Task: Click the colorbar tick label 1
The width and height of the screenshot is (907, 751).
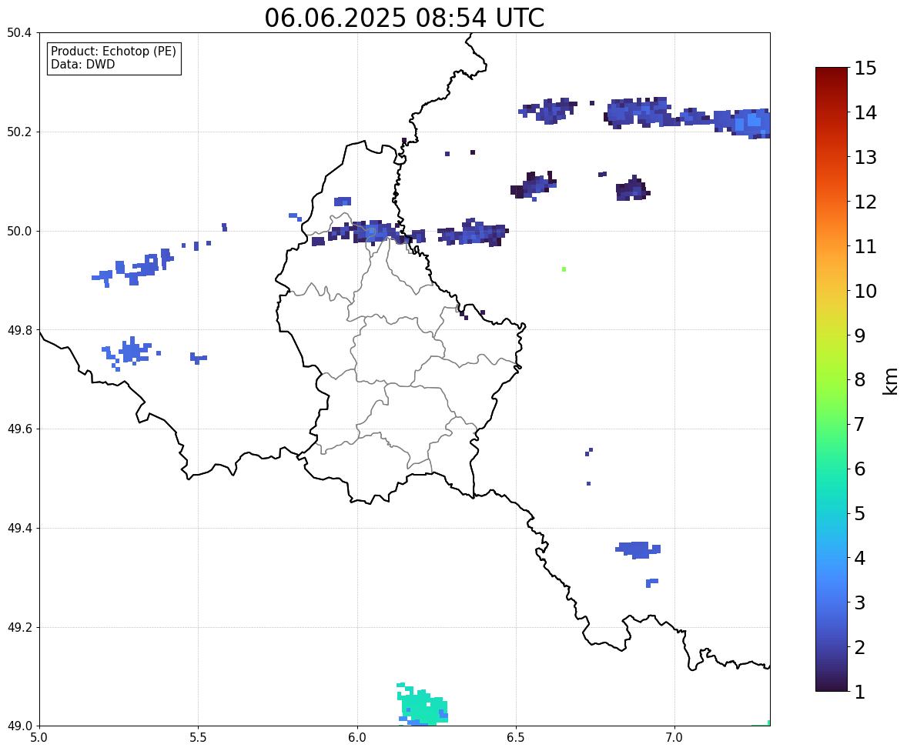Action: [860, 692]
